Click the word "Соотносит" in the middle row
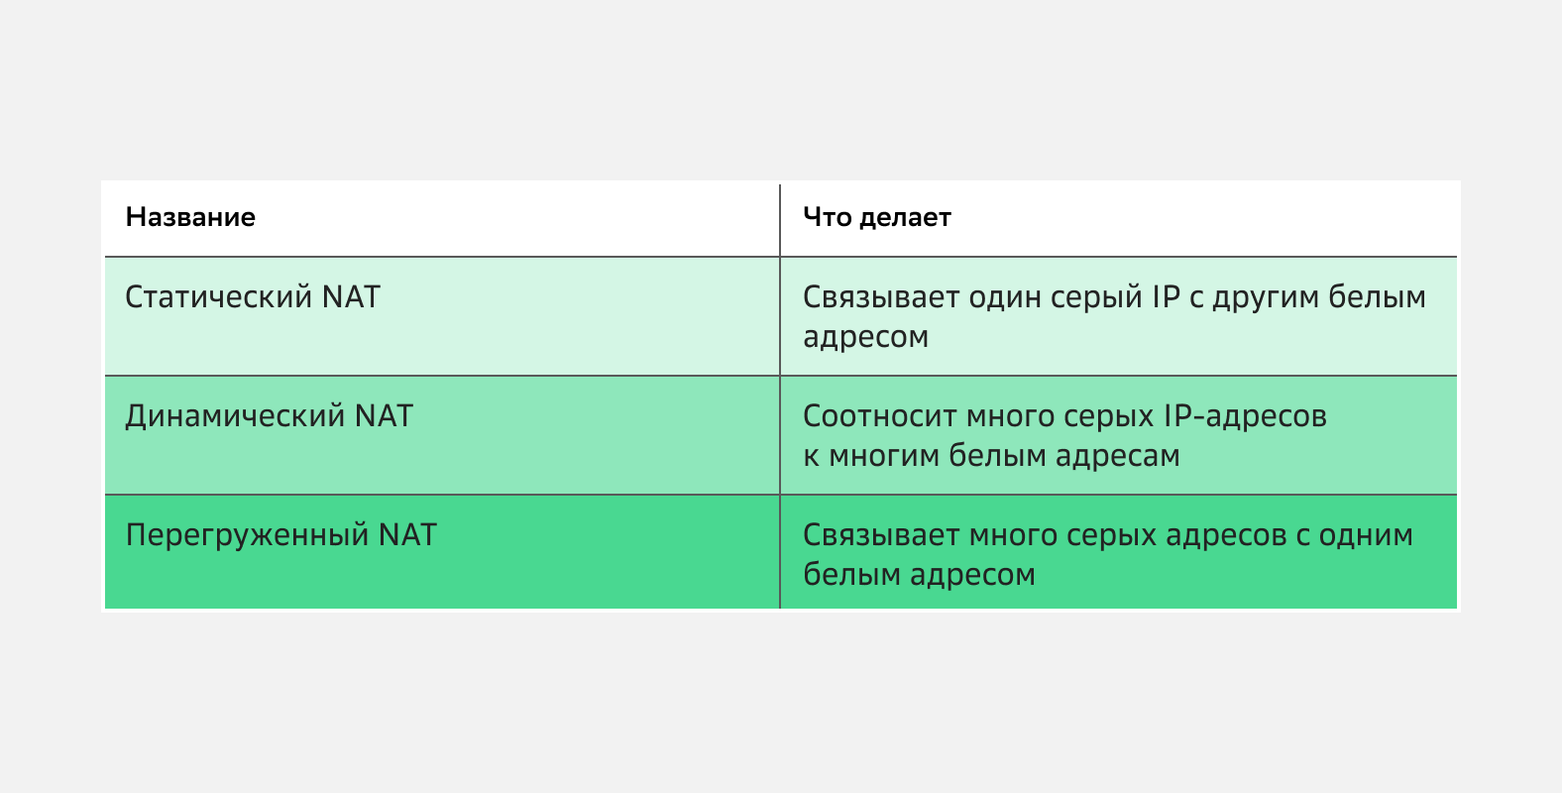 pos(879,416)
